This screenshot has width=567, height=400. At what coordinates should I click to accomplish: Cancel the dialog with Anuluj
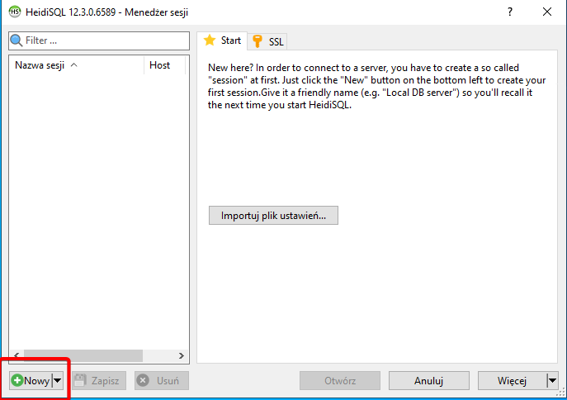tap(428, 381)
